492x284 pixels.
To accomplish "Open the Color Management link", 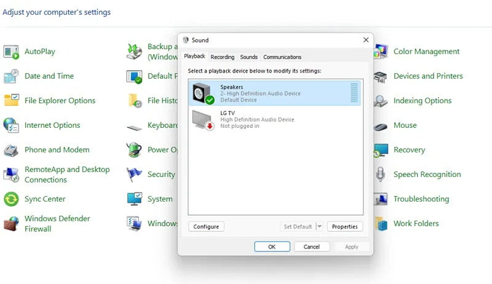I will [x=426, y=52].
